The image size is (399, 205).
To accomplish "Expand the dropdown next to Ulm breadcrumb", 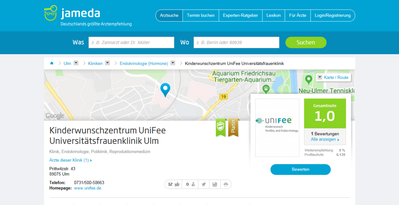I will click(75, 63).
